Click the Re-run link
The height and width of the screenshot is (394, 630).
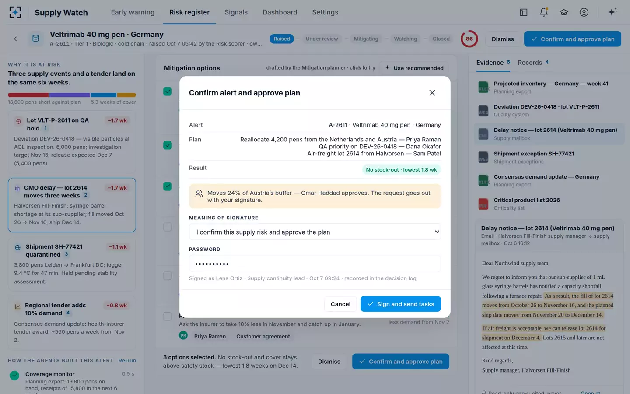(127, 361)
